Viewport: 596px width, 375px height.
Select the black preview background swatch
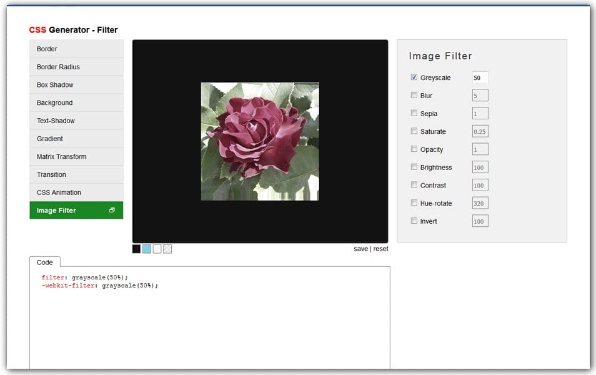[136, 249]
